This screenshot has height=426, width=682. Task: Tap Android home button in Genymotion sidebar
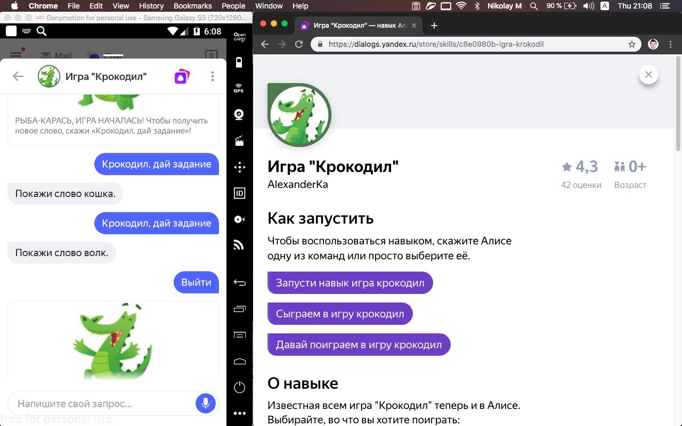coord(239,361)
